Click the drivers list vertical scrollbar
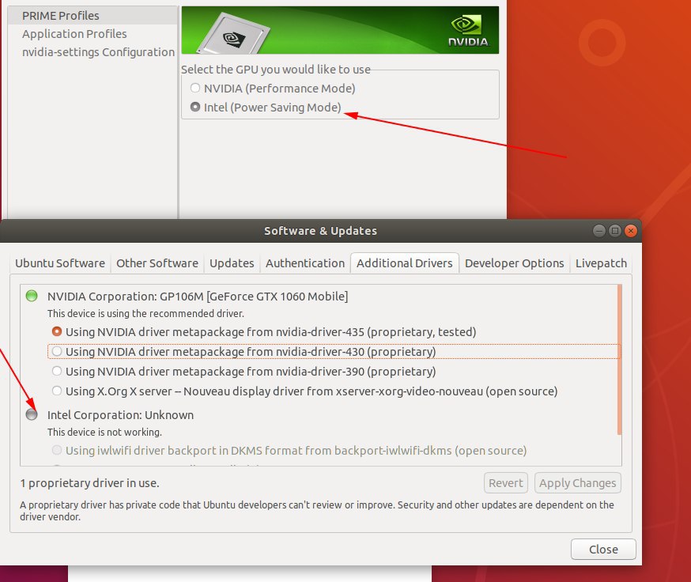This screenshot has height=582, width=691. pos(619,359)
